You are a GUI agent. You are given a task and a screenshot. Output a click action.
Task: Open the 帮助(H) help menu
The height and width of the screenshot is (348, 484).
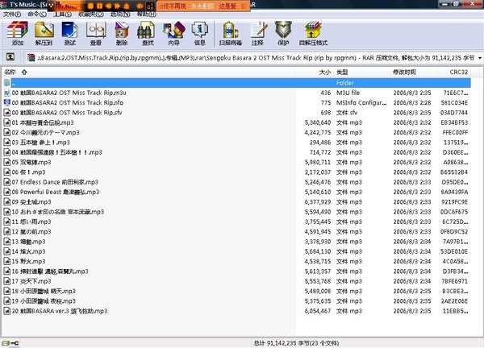pos(146,14)
